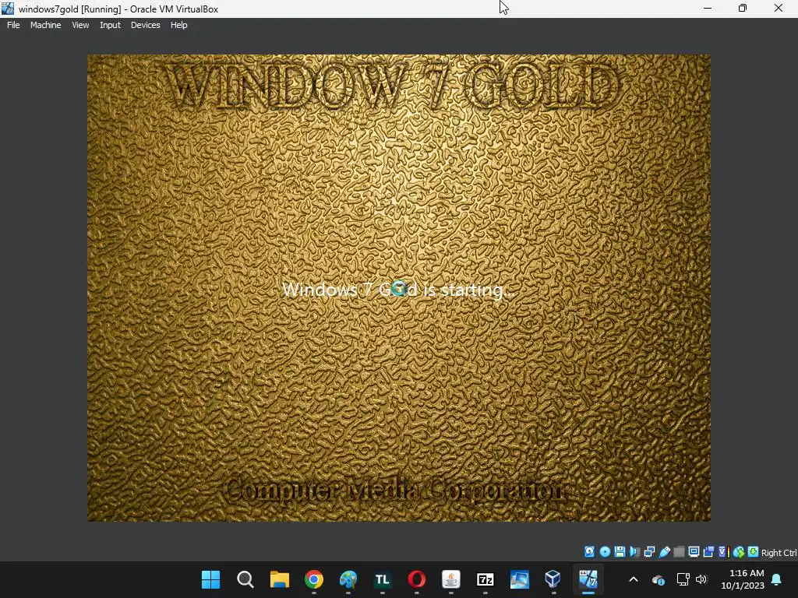Image resolution: width=798 pixels, height=598 pixels.
Task: Switch to Paint app on taskbar
Action: coord(348,579)
